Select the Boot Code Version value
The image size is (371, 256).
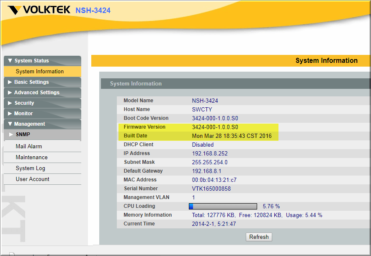[x=215, y=118]
